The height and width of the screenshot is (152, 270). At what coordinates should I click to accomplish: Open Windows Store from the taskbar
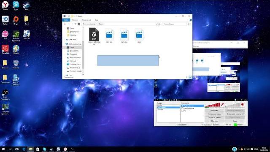(38, 149)
